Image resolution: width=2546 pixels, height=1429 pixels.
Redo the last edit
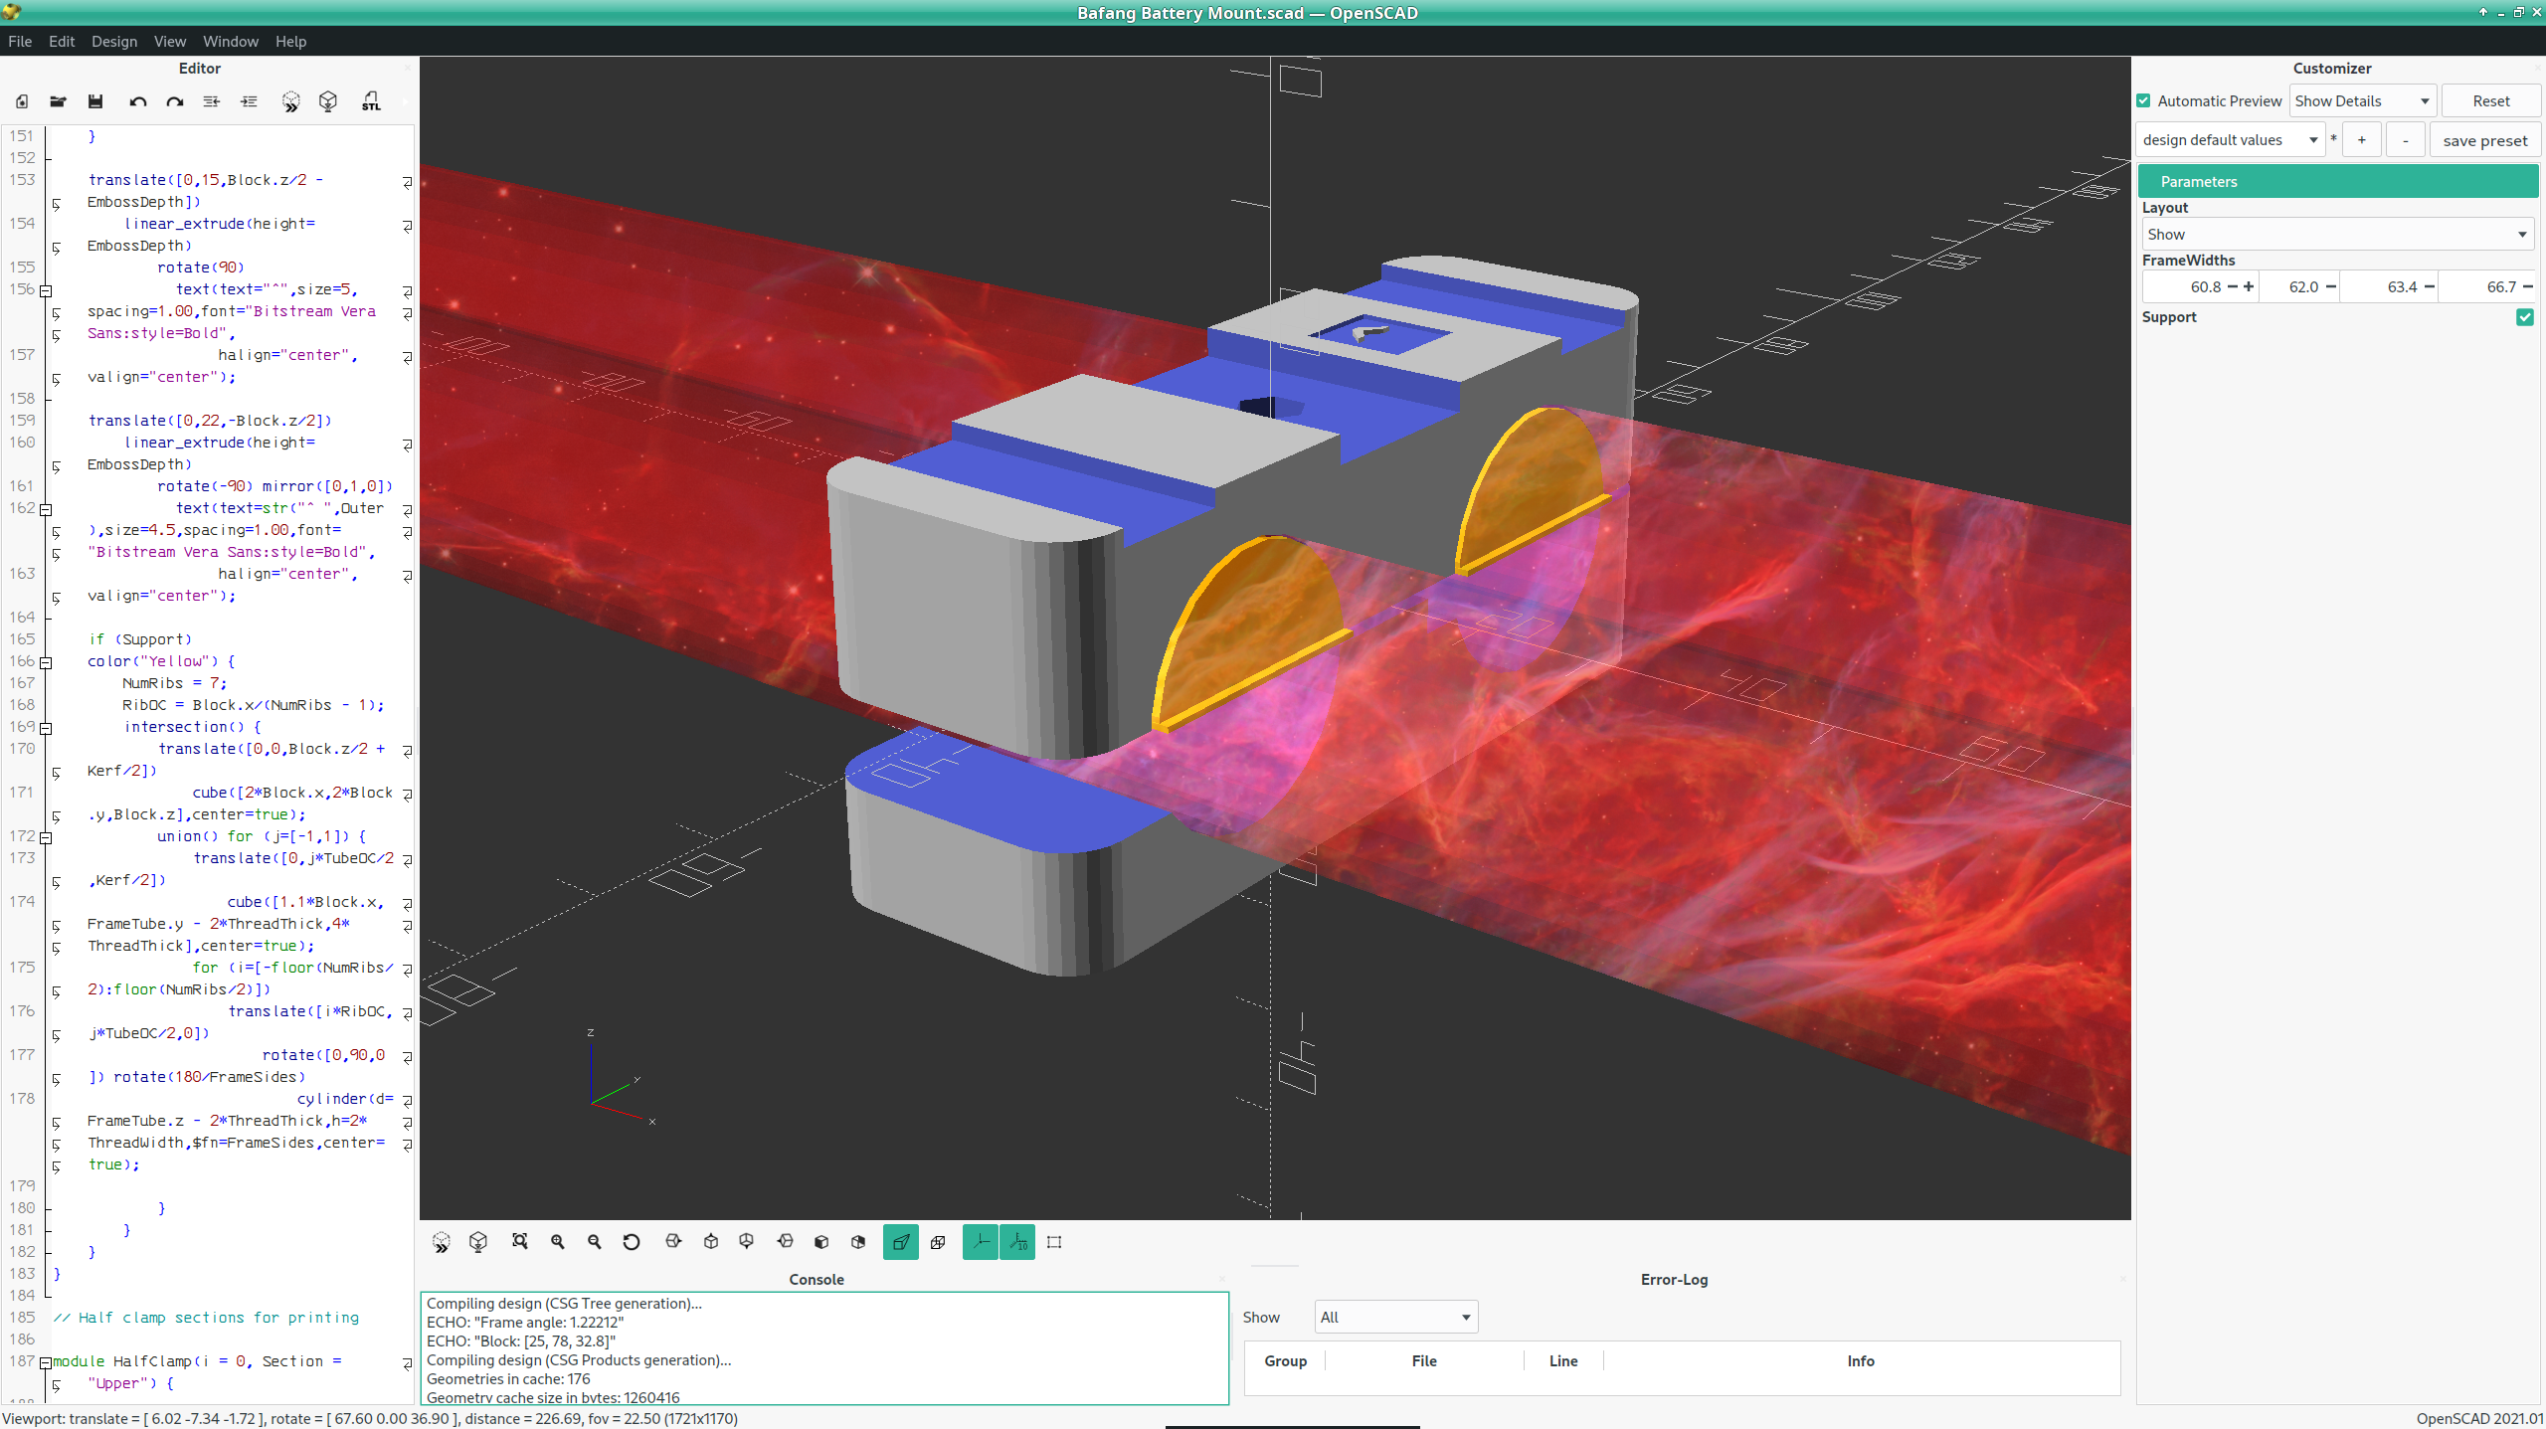coord(174,100)
